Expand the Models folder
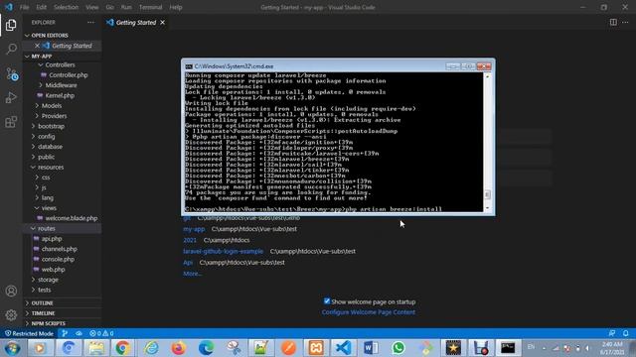The width and height of the screenshot is (636, 357). 52,106
